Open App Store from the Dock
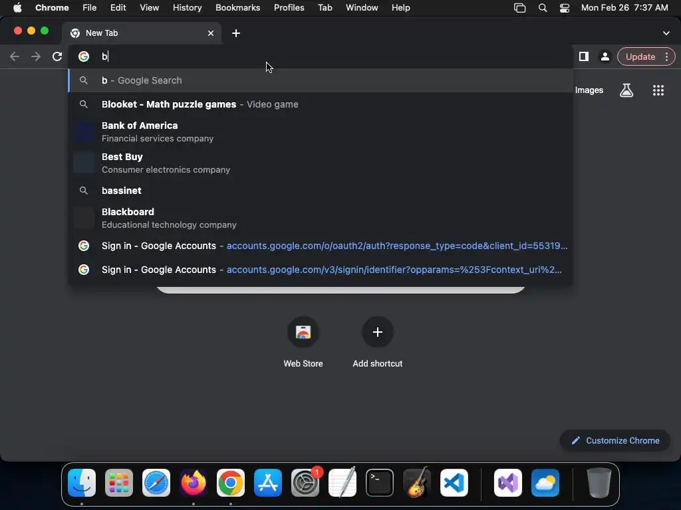 coord(267,483)
